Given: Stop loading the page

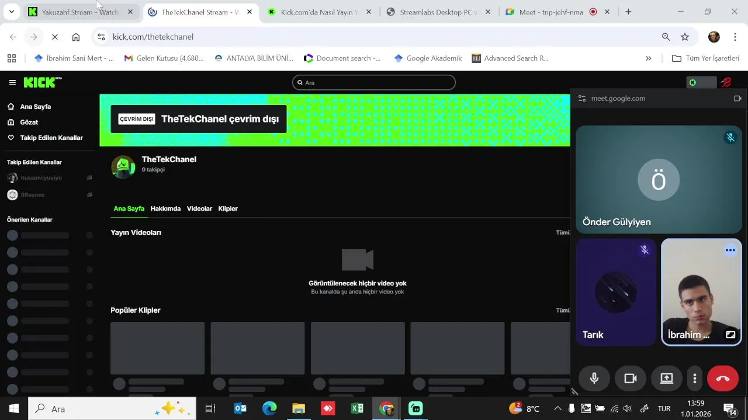Looking at the screenshot, I should [x=55, y=37].
